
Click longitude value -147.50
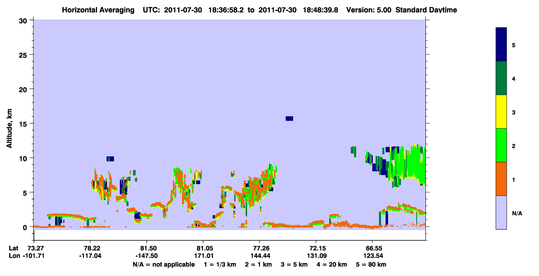pyautogui.click(x=146, y=256)
